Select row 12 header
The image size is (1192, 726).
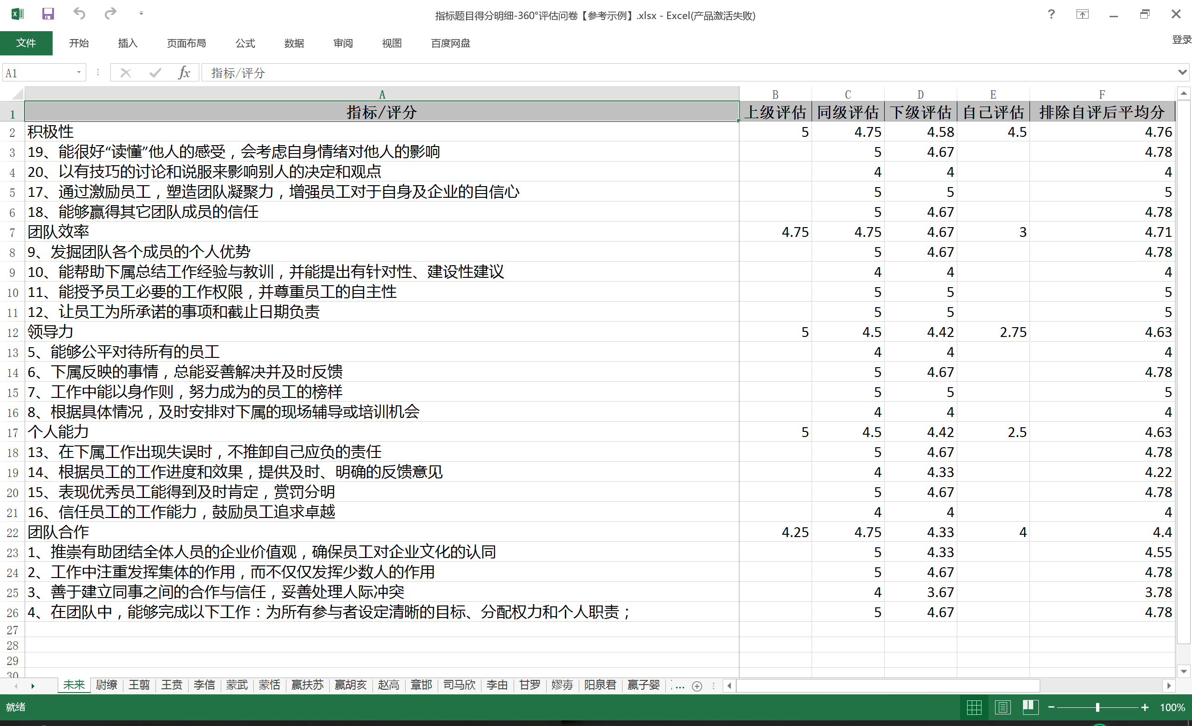(x=13, y=332)
